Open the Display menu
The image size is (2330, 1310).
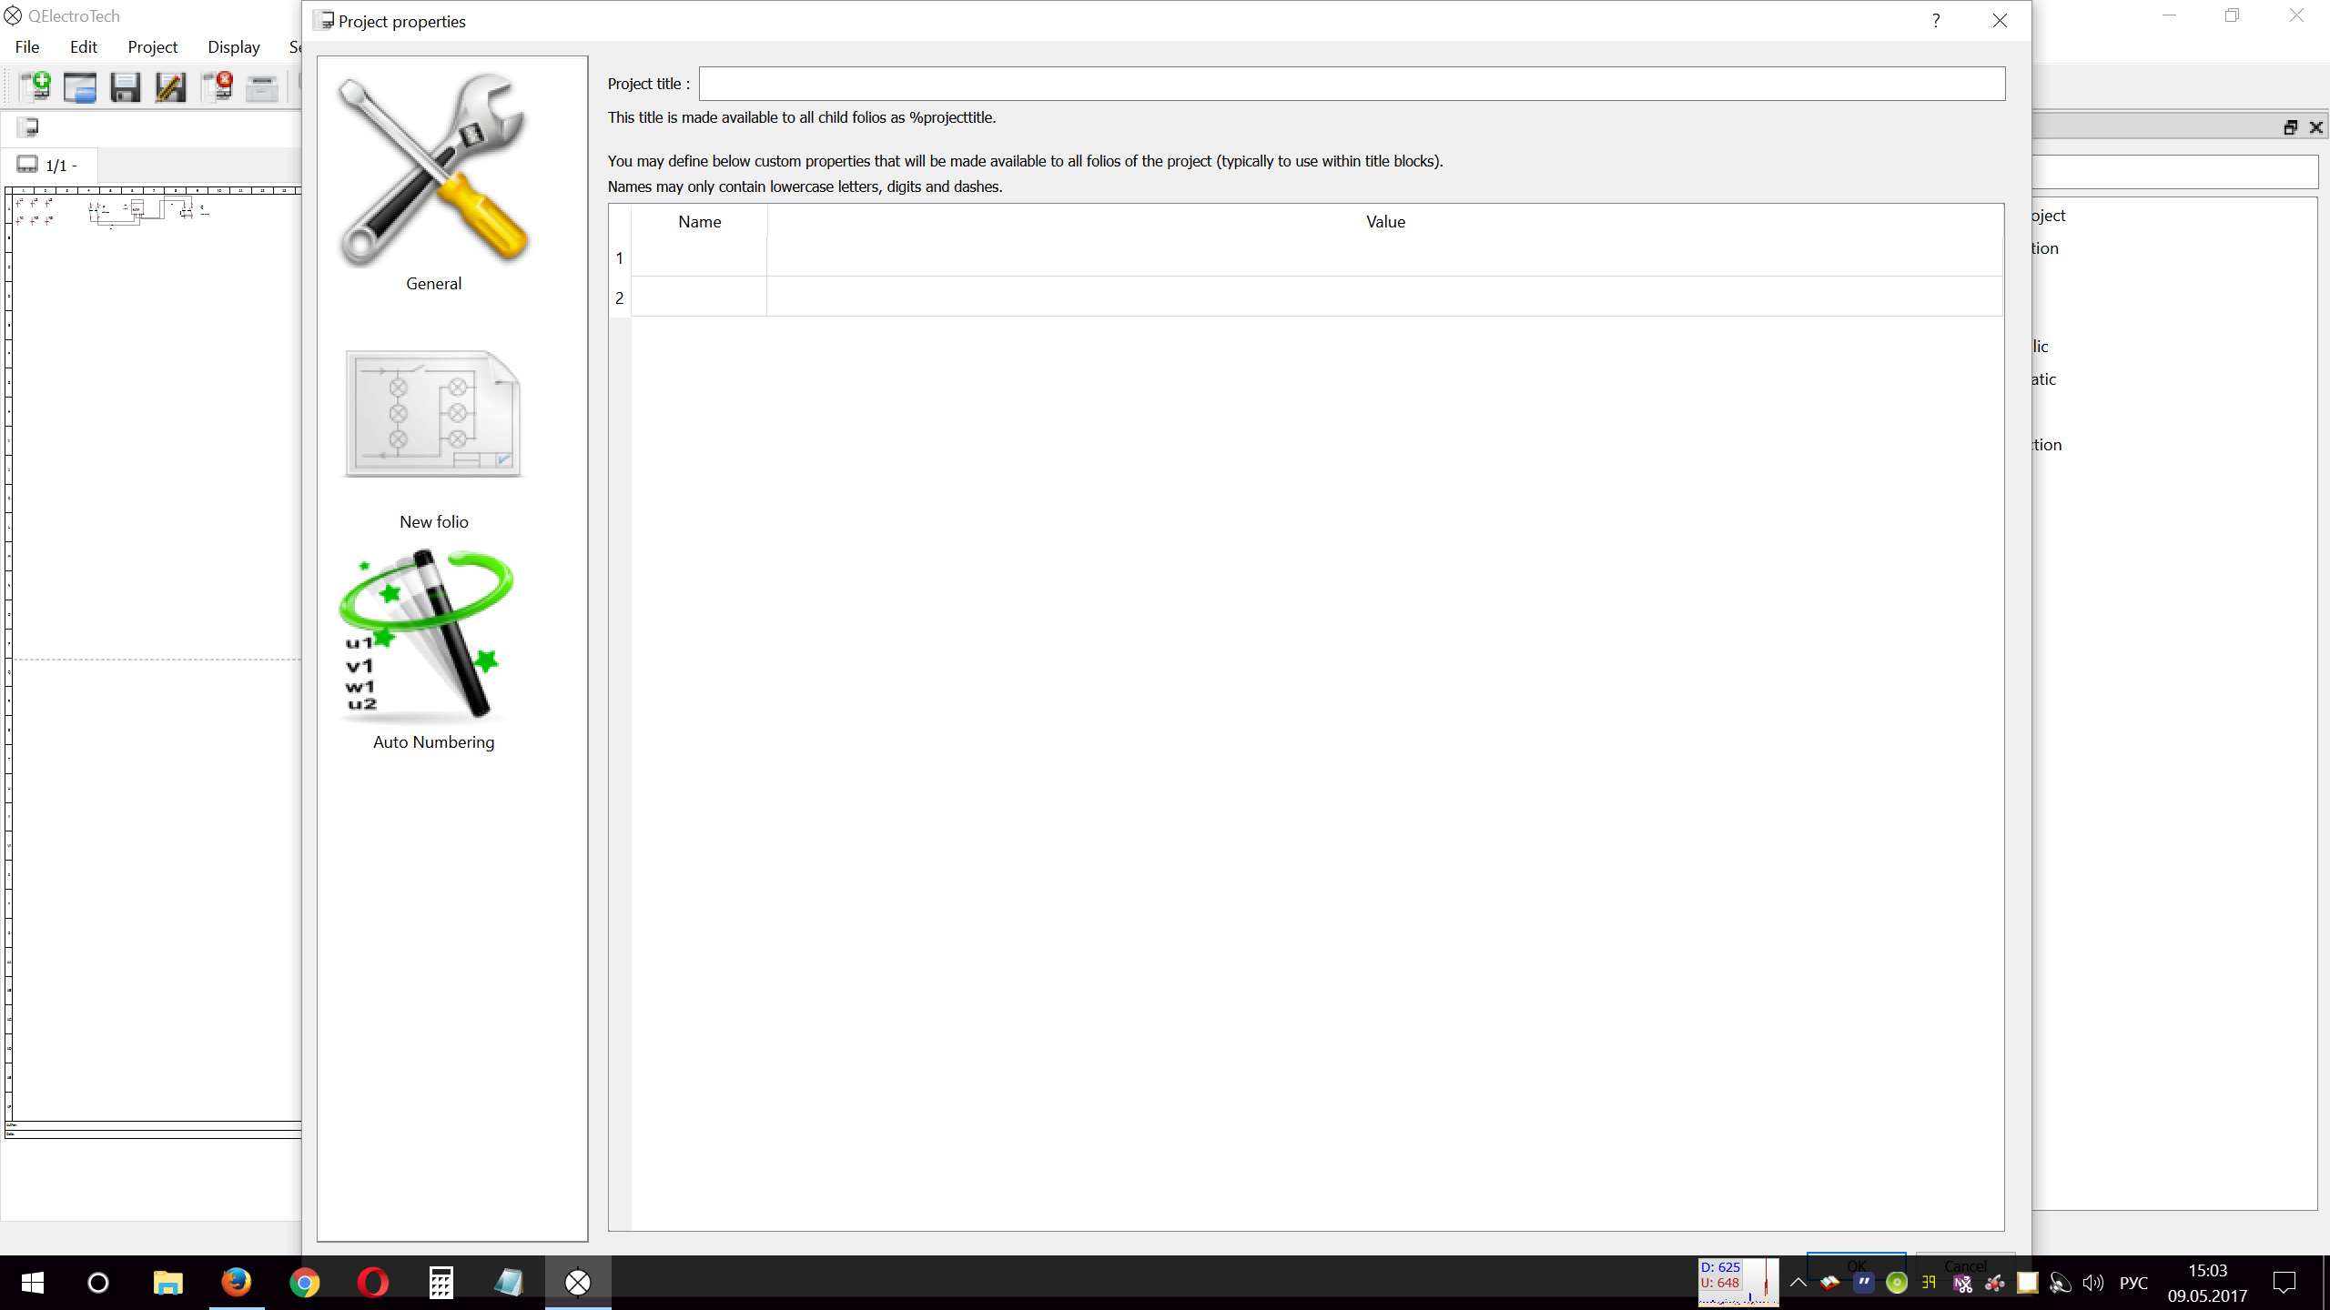233,47
